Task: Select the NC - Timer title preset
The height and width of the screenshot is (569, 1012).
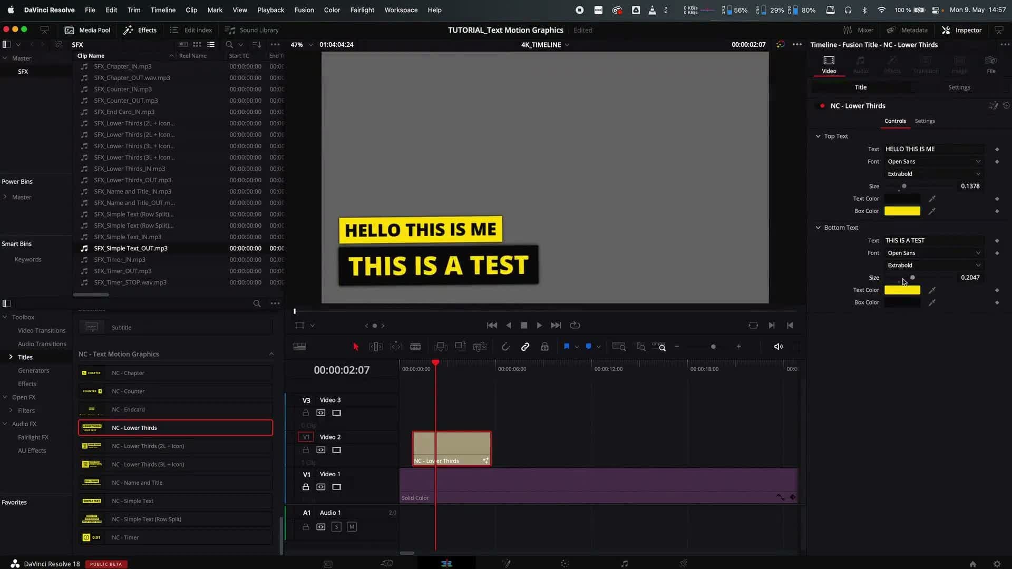Action: pos(125,537)
